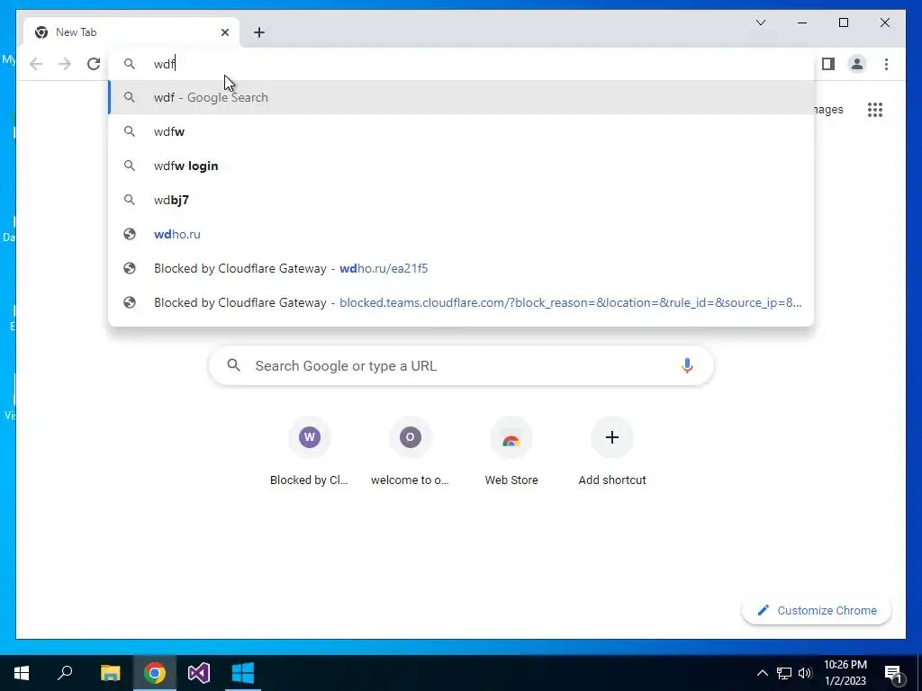Image resolution: width=922 pixels, height=691 pixels.
Task: Choose the 'wdf - Google Search' suggestion
Action: tap(462, 97)
